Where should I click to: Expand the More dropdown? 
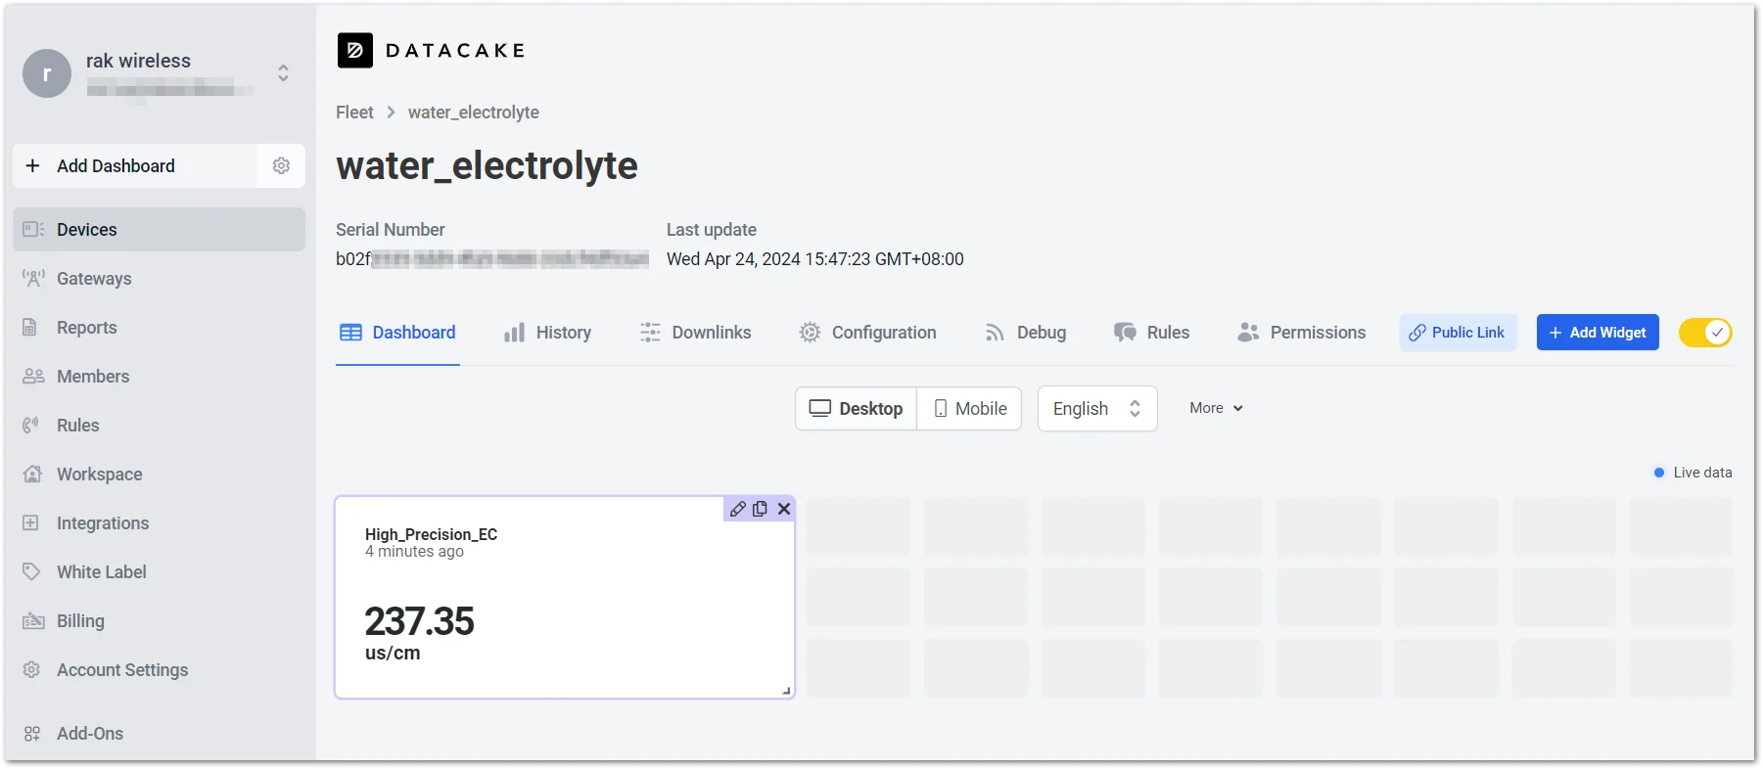[x=1216, y=408]
